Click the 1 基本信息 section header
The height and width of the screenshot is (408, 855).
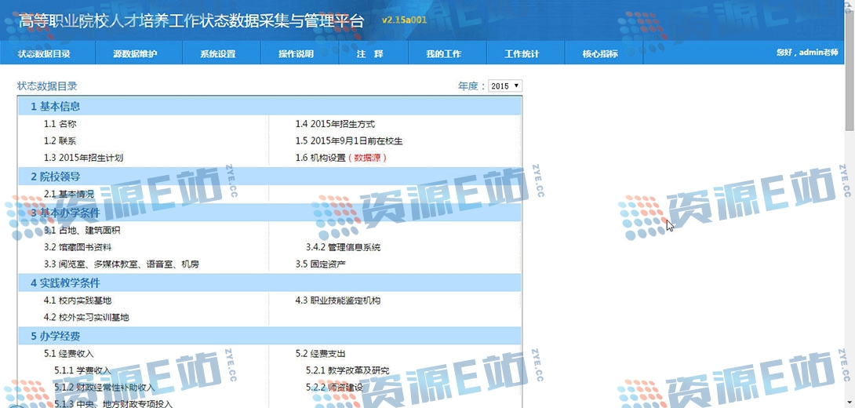point(55,106)
